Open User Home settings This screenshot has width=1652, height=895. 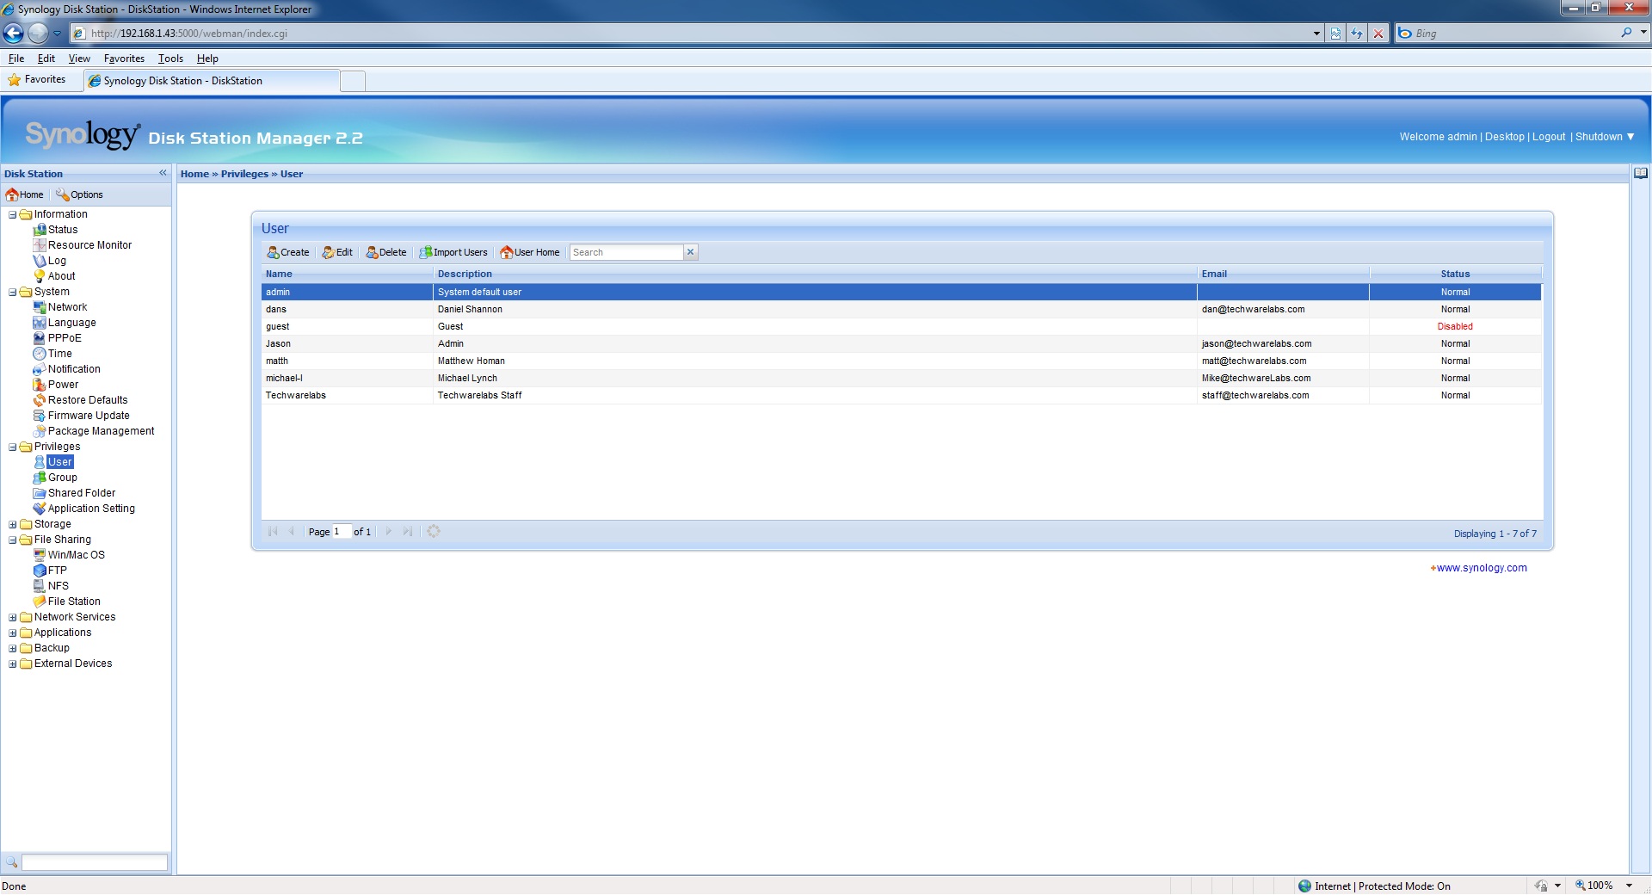click(x=530, y=252)
